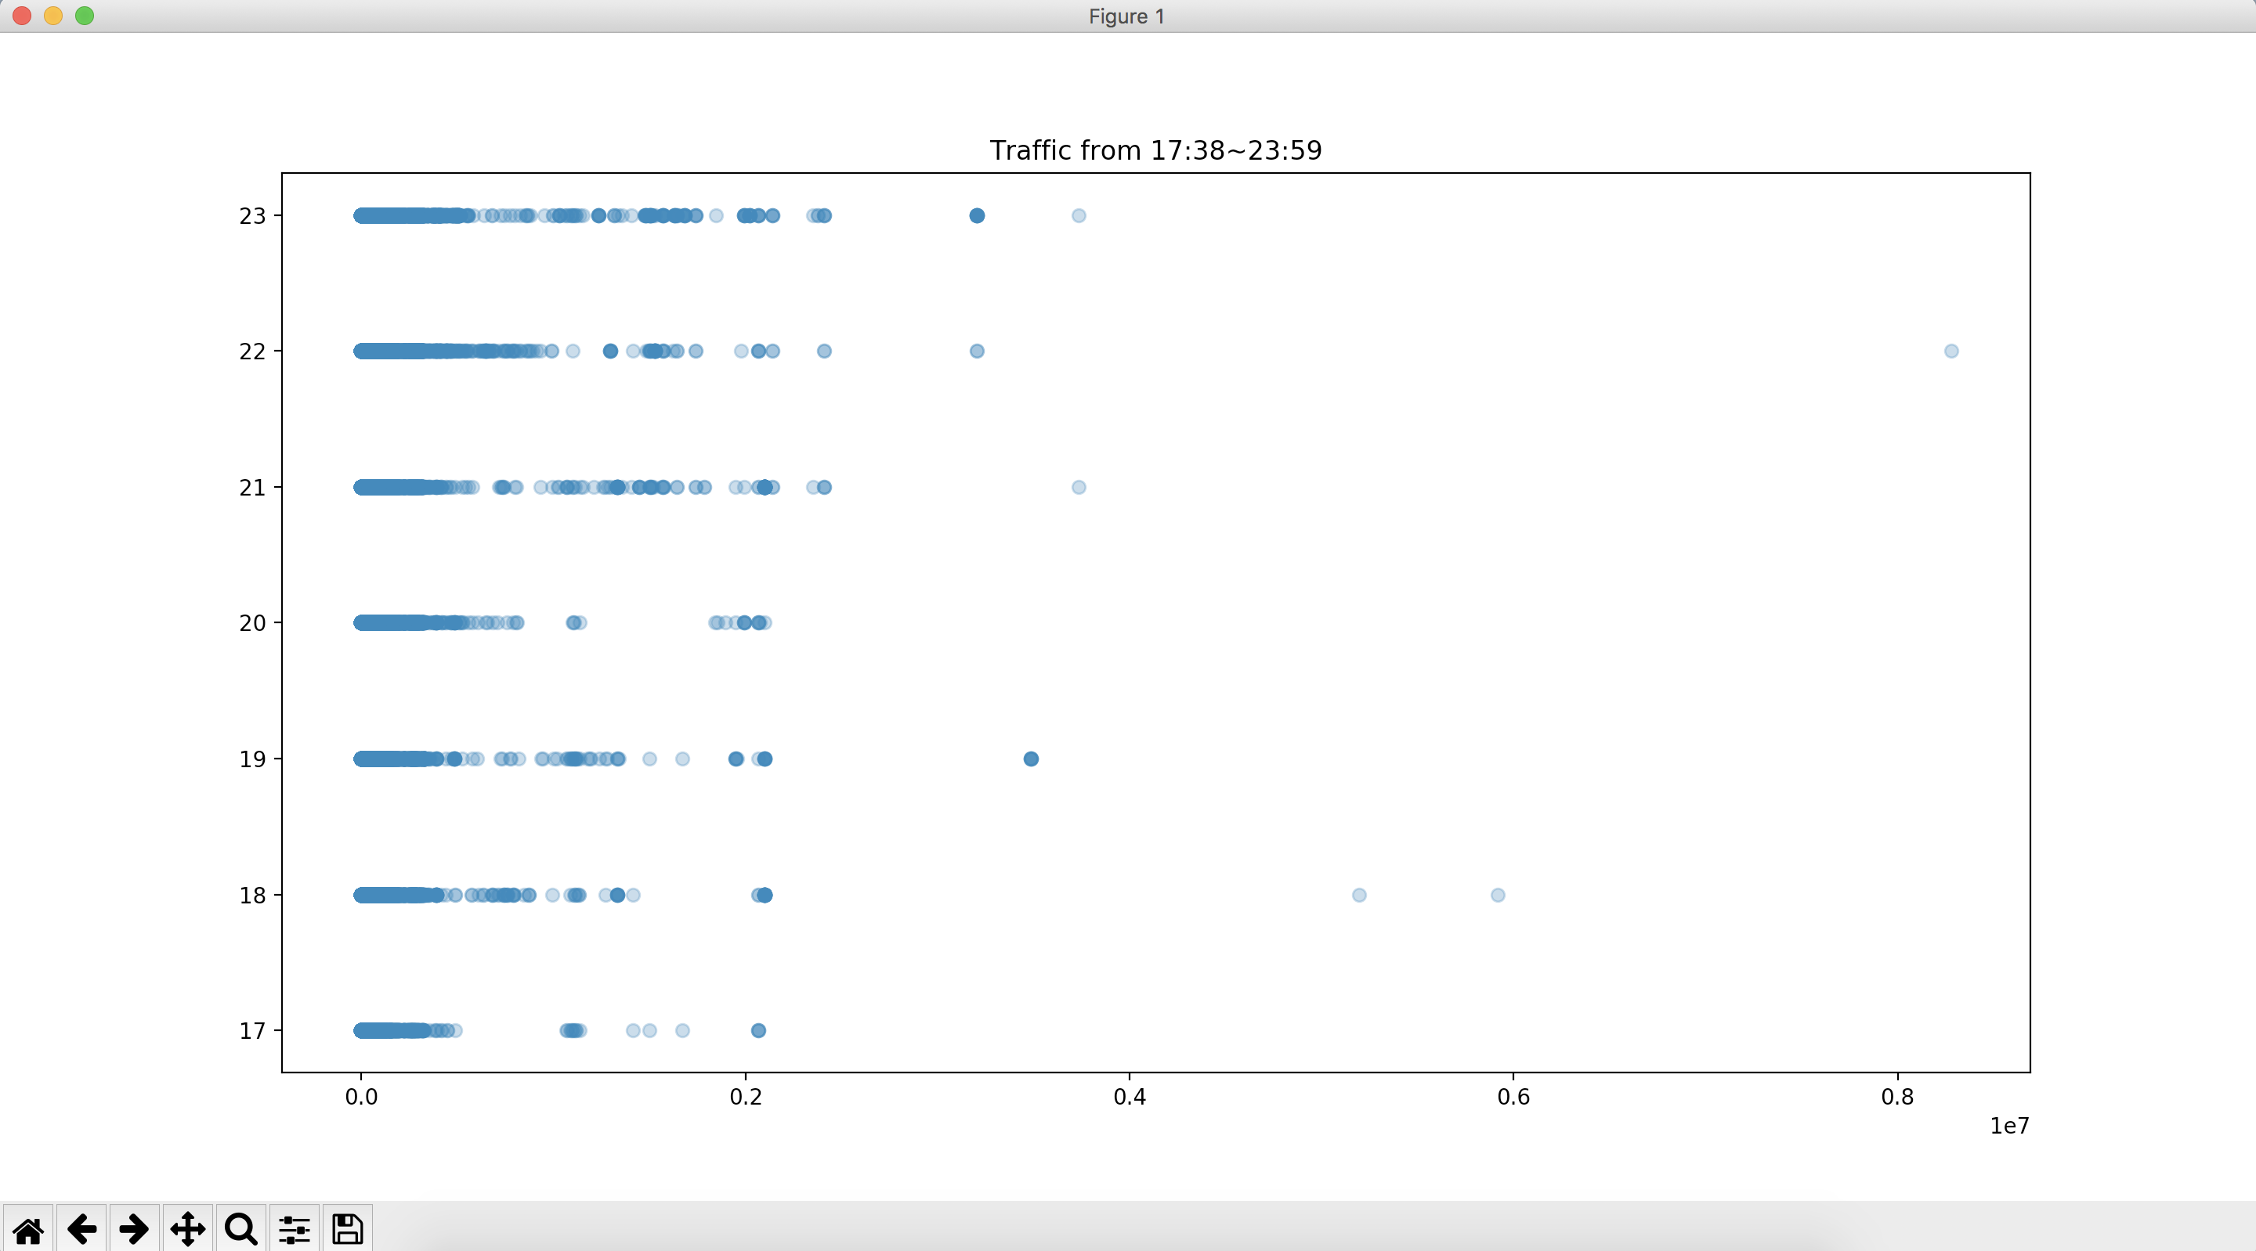Open configure subplots sliders dialog
The height and width of the screenshot is (1251, 2256).
point(295,1229)
